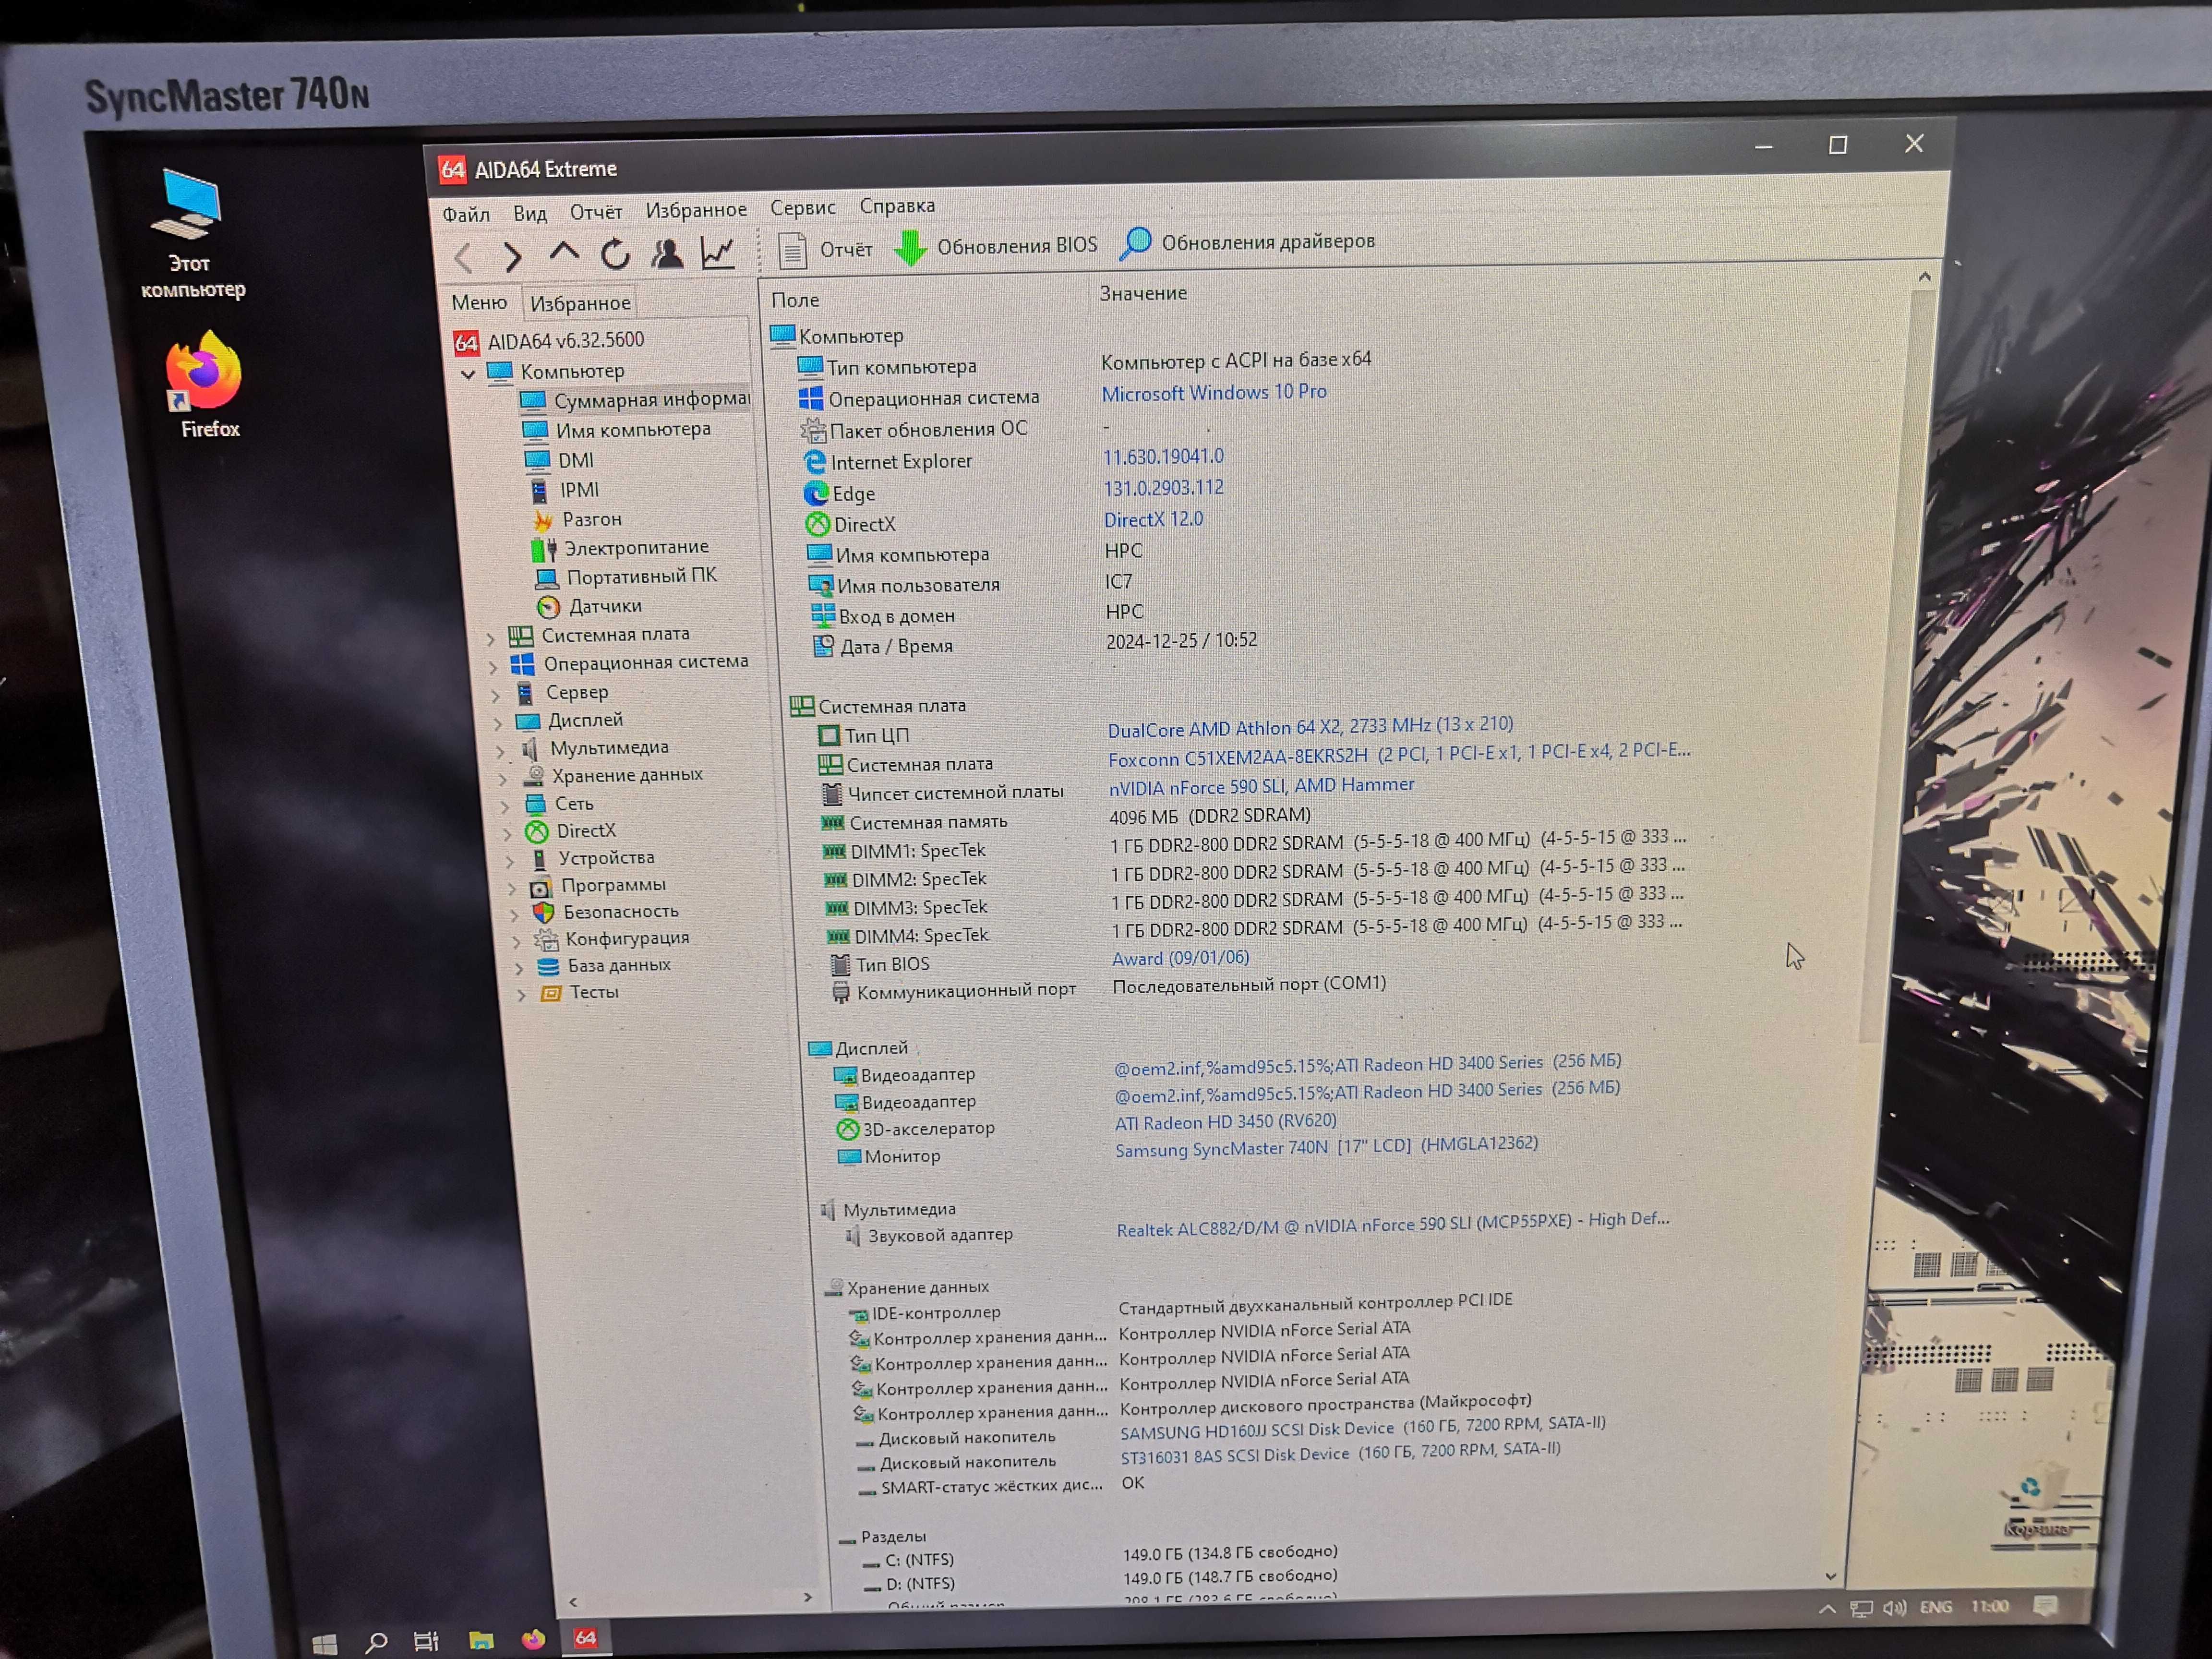Click the vertical scrollbar down arrow
Viewport: 2212px width, 1659px height.
tap(1830, 1577)
